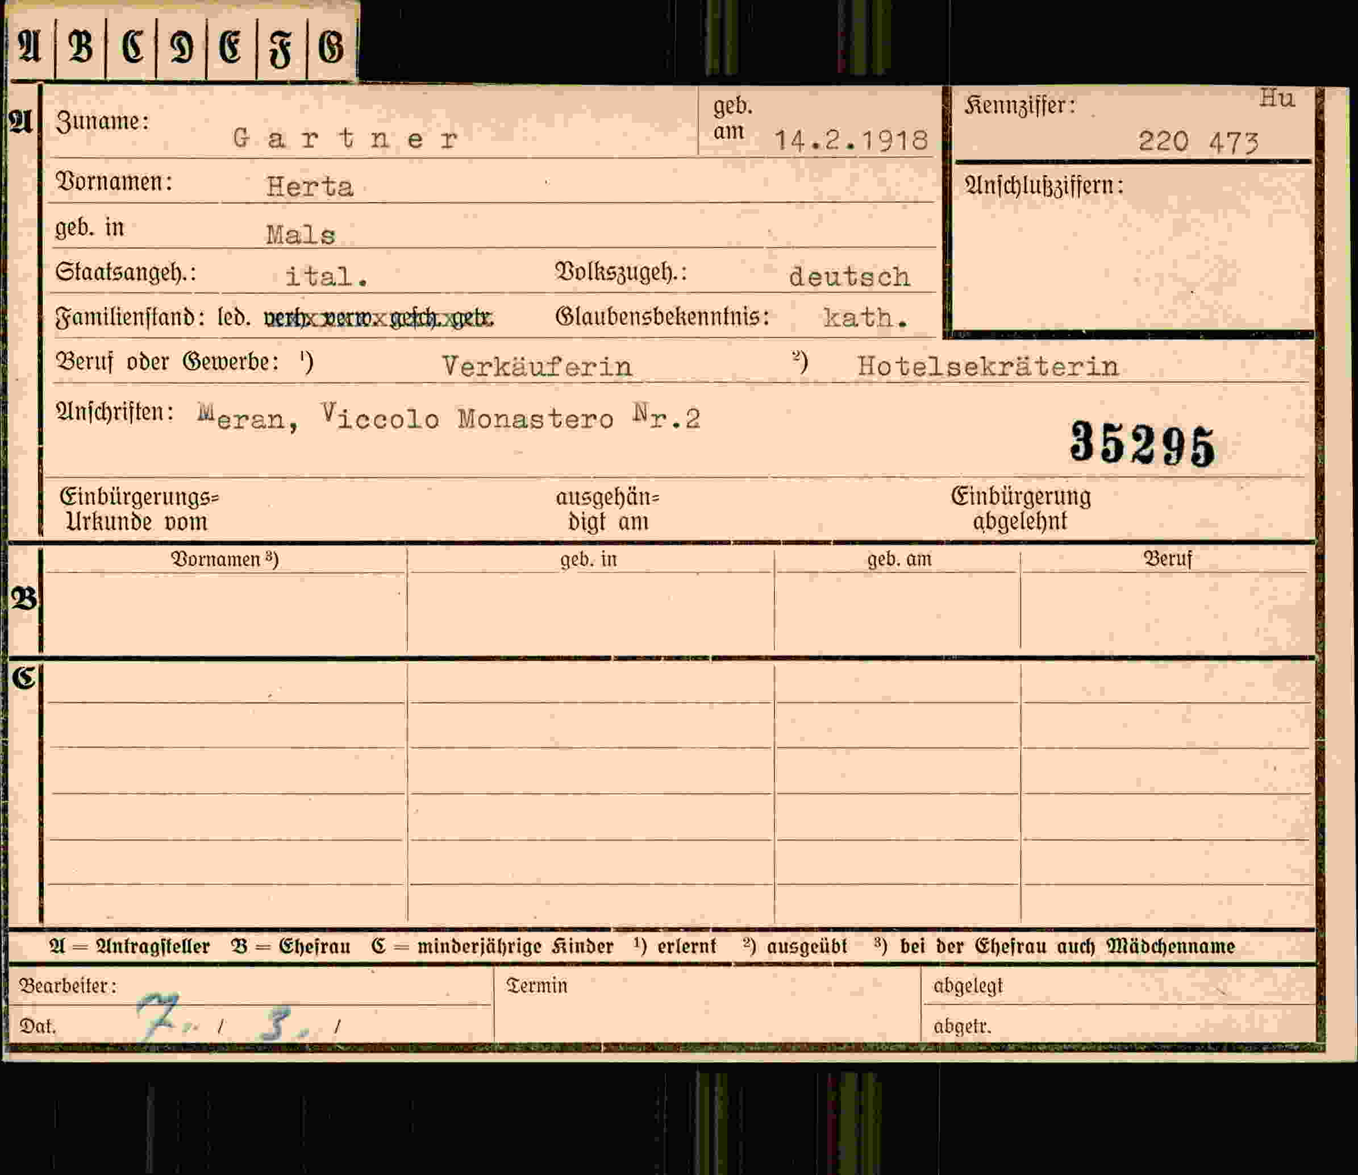Click the 'A = Antragsteller' legend entry
This screenshot has height=1175, width=1358.
pos(129,946)
